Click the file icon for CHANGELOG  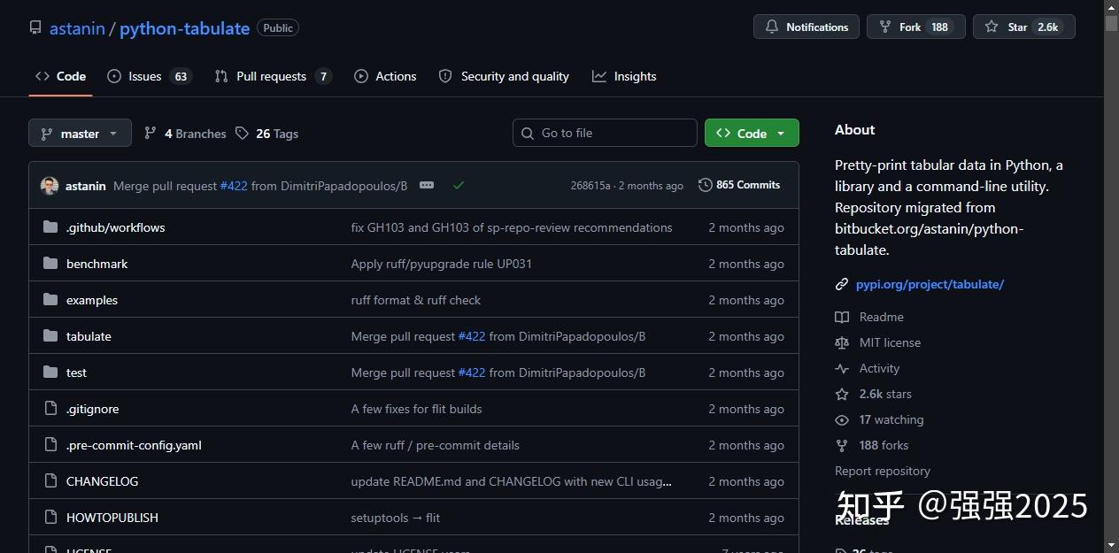[50, 481]
